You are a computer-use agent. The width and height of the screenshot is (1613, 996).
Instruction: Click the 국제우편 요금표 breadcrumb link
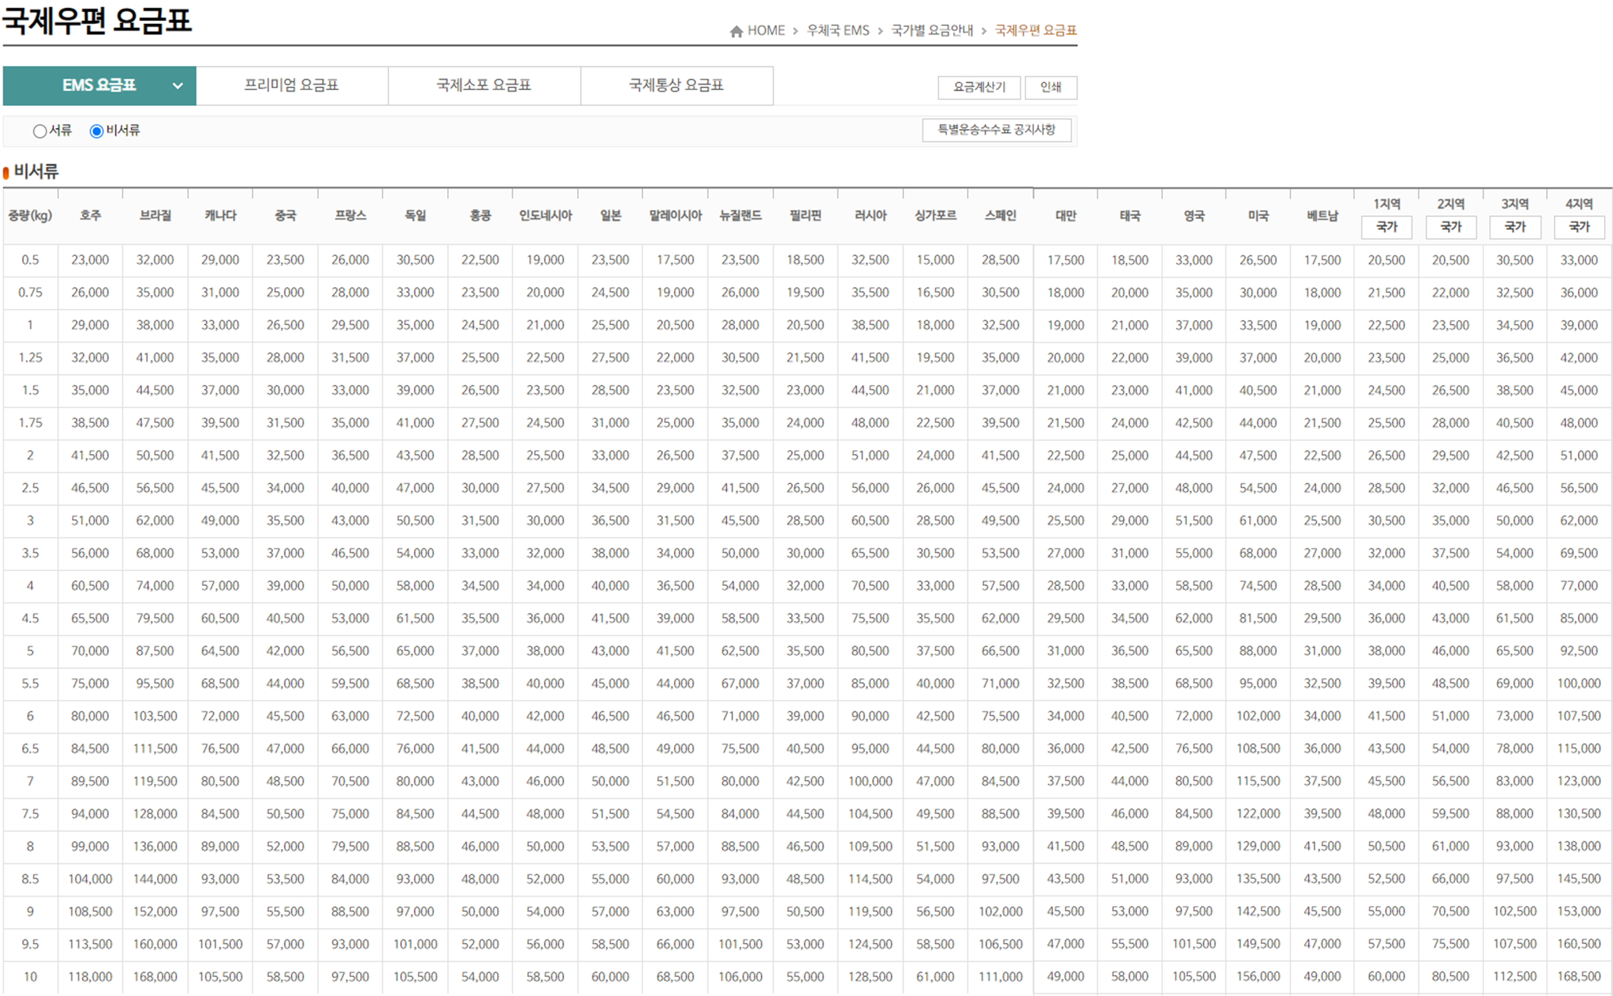click(x=1035, y=30)
